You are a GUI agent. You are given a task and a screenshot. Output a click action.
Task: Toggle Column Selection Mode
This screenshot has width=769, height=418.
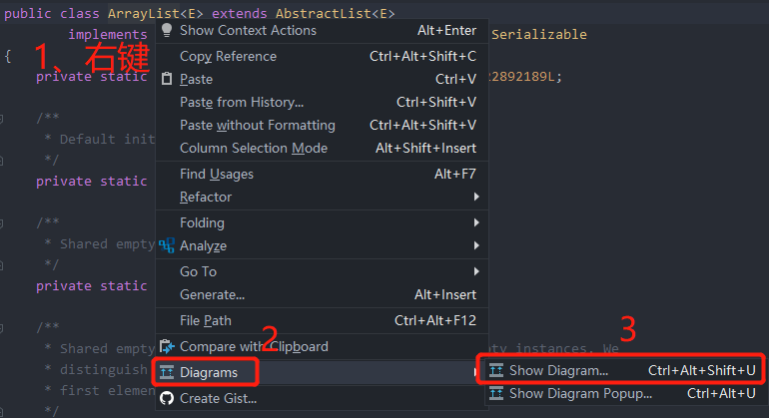point(322,148)
